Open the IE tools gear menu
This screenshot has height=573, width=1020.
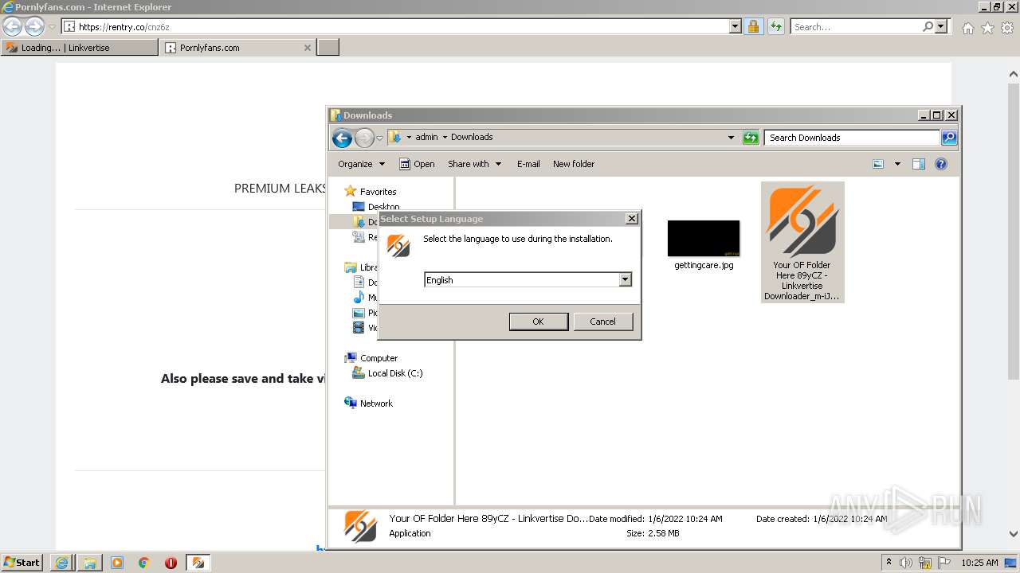[x=1007, y=28]
